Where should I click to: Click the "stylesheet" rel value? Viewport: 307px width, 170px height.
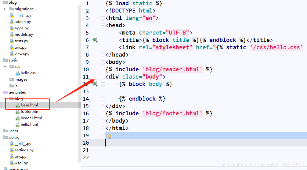pyautogui.click(x=172, y=47)
